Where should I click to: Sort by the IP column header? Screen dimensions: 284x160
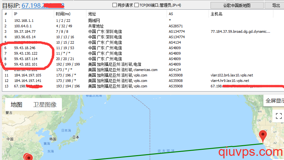click(x=15, y=14)
